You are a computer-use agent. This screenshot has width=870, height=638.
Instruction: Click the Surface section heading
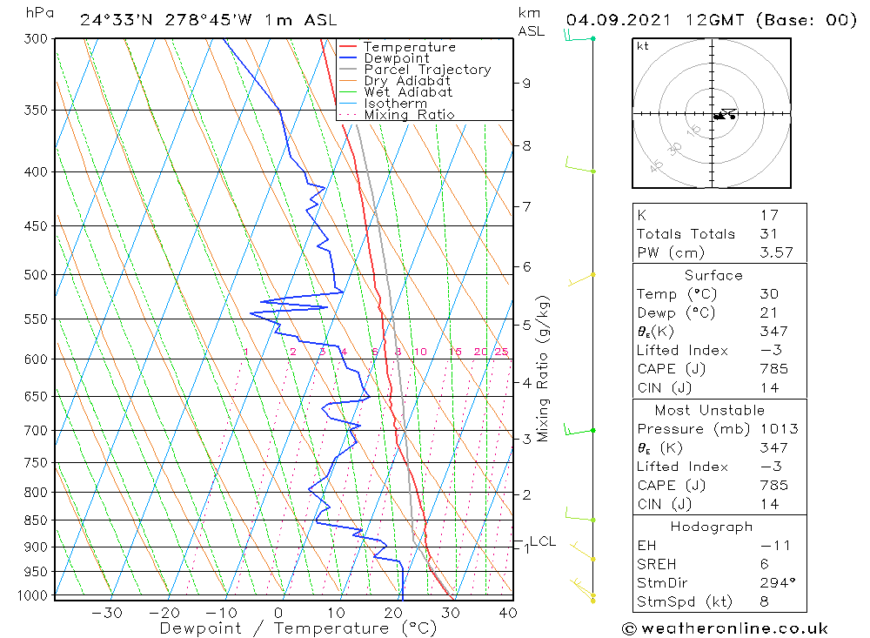tap(713, 275)
